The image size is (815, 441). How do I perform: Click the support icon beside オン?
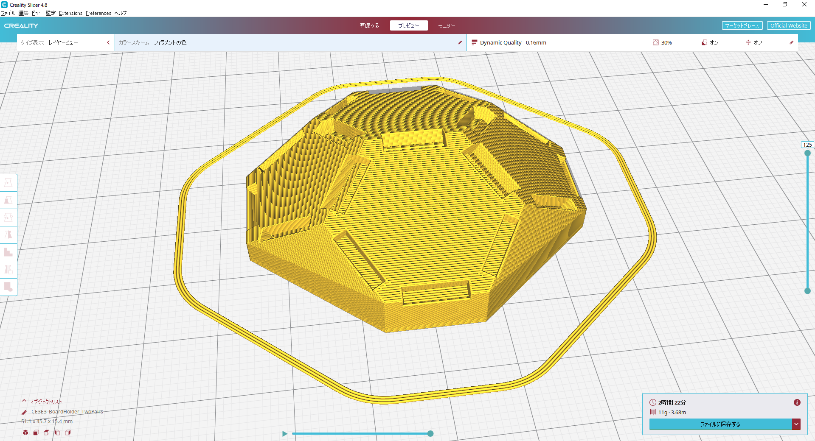(704, 42)
